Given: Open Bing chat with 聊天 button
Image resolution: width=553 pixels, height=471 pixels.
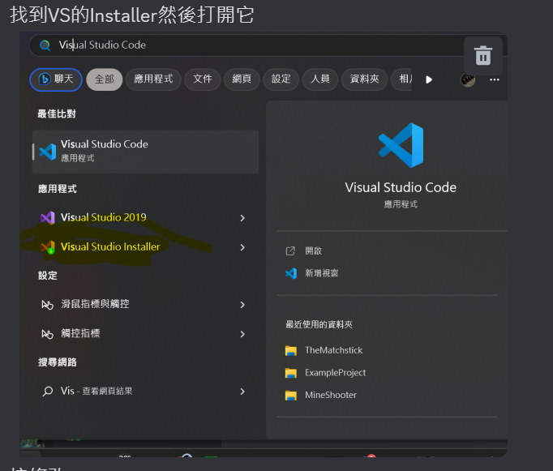Looking at the screenshot, I should [x=56, y=79].
